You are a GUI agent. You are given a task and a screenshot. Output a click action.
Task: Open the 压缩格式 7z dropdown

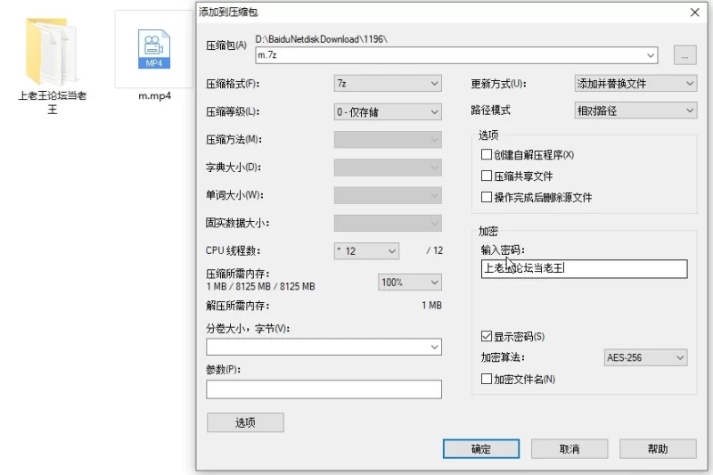(388, 84)
